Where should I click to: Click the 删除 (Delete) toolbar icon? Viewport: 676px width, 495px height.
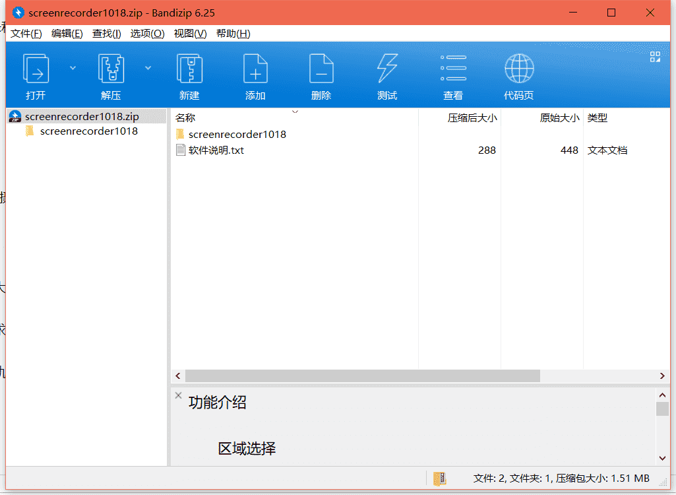point(321,68)
